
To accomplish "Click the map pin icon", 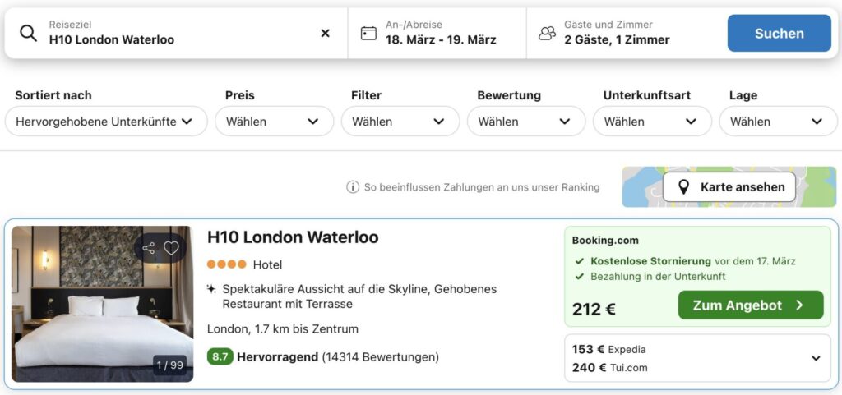I will point(683,187).
